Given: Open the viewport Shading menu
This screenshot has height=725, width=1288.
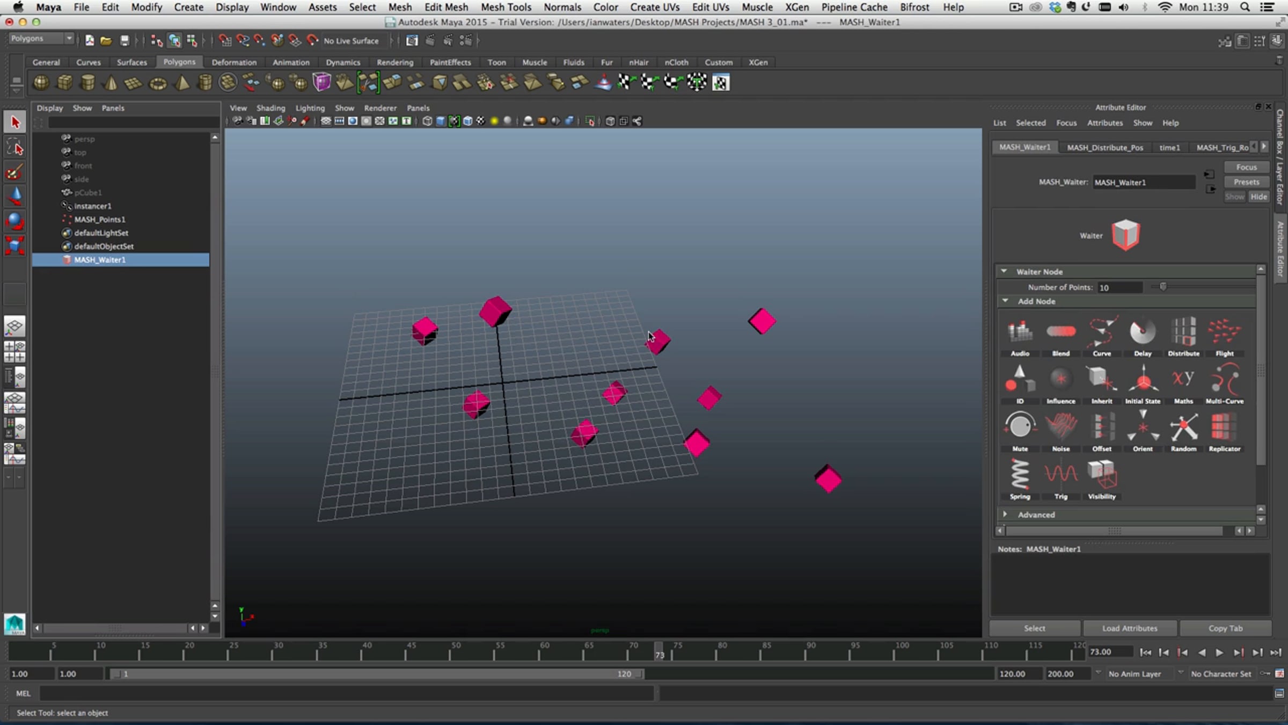Looking at the screenshot, I should click(x=270, y=108).
